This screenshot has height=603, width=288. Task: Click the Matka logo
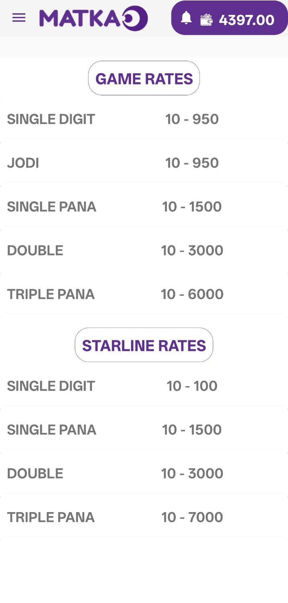click(93, 19)
